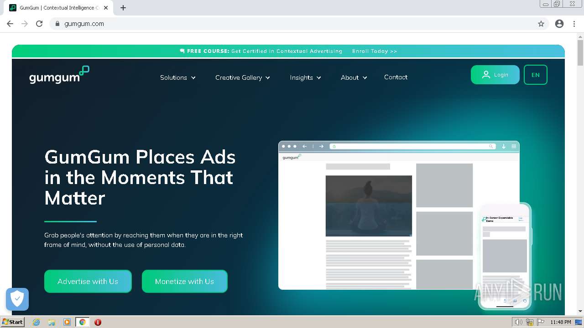The height and width of the screenshot is (328, 584).
Task: Reload the gumgum.com page
Action: [39, 24]
